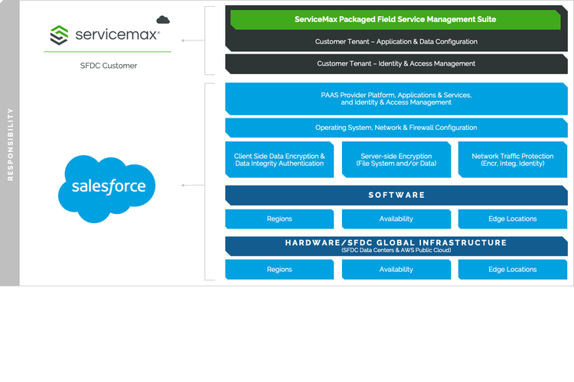The width and height of the screenshot is (574, 382).
Task: Select Regions box under the Software header
Action: click(279, 219)
